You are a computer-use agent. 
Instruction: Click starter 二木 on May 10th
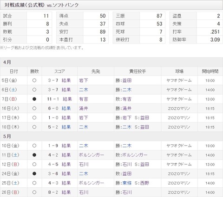[x=84, y=146]
